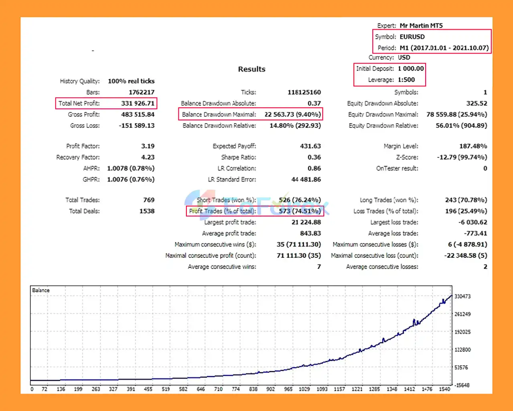Select the Balance Drawdown Maximal value
Image resolution: width=513 pixels, height=411 pixels.
click(292, 114)
